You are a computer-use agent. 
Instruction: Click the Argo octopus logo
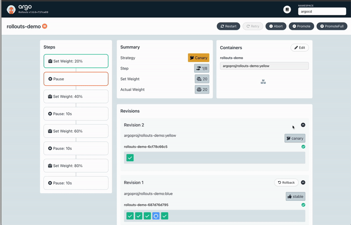[x=11, y=10]
